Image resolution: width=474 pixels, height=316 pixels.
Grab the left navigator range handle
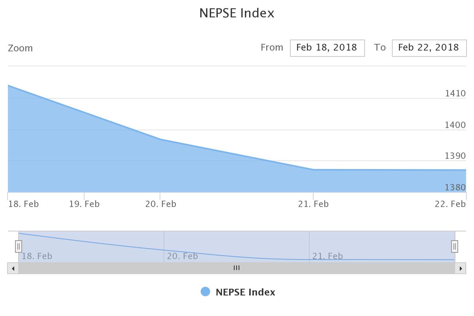pos(19,246)
